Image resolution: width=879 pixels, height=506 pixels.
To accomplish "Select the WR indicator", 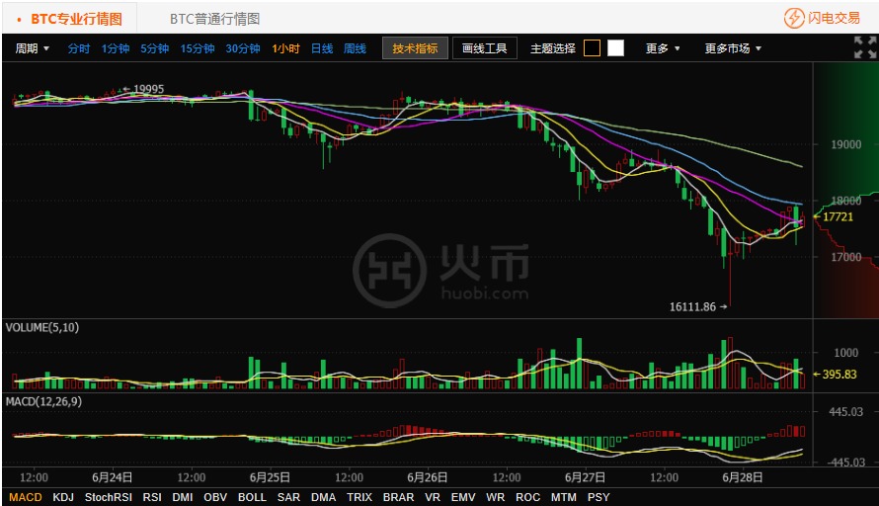I will pyautogui.click(x=496, y=497).
